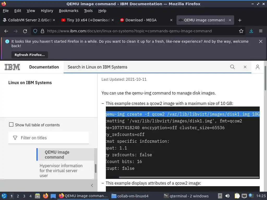Go forward with the forward arrow
The width and height of the screenshot is (267, 200).
[16, 31]
